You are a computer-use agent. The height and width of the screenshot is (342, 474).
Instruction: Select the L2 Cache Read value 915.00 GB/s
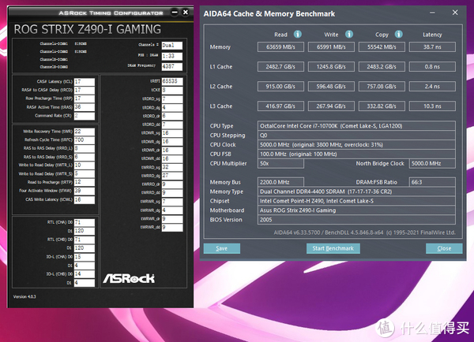click(x=280, y=86)
